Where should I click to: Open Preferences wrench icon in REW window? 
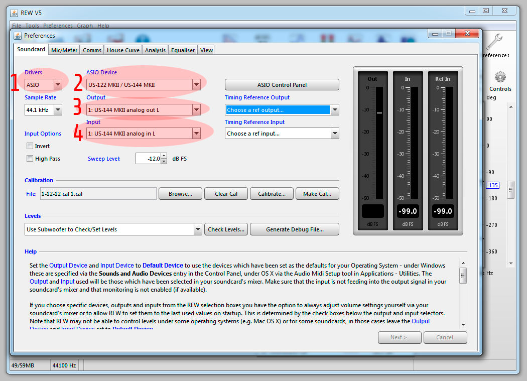point(495,42)
